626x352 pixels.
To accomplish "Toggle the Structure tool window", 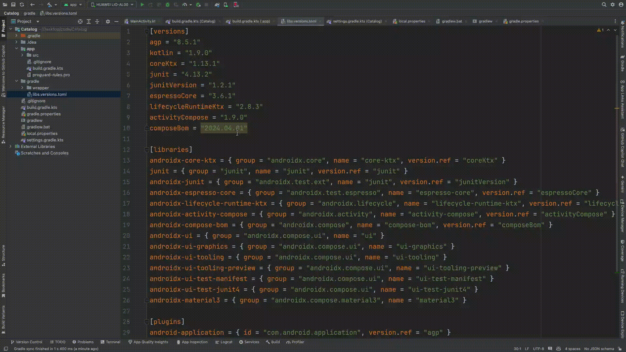I will (x=3, y=256).
